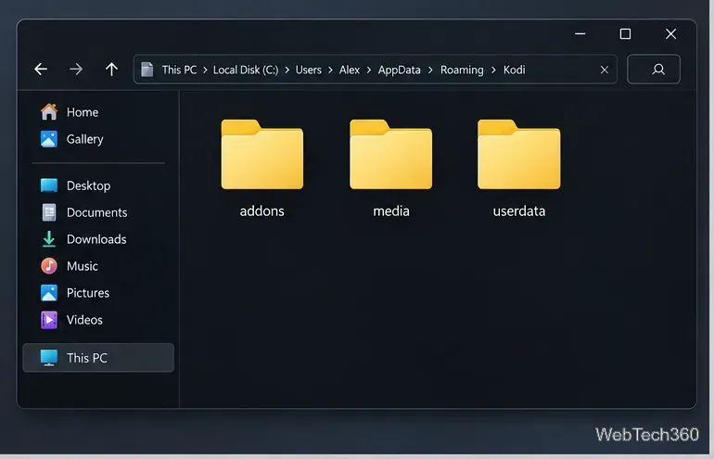Click the file icon in address bar
Image resolution: width=714 pixels, height=459 pixels.
147,70
